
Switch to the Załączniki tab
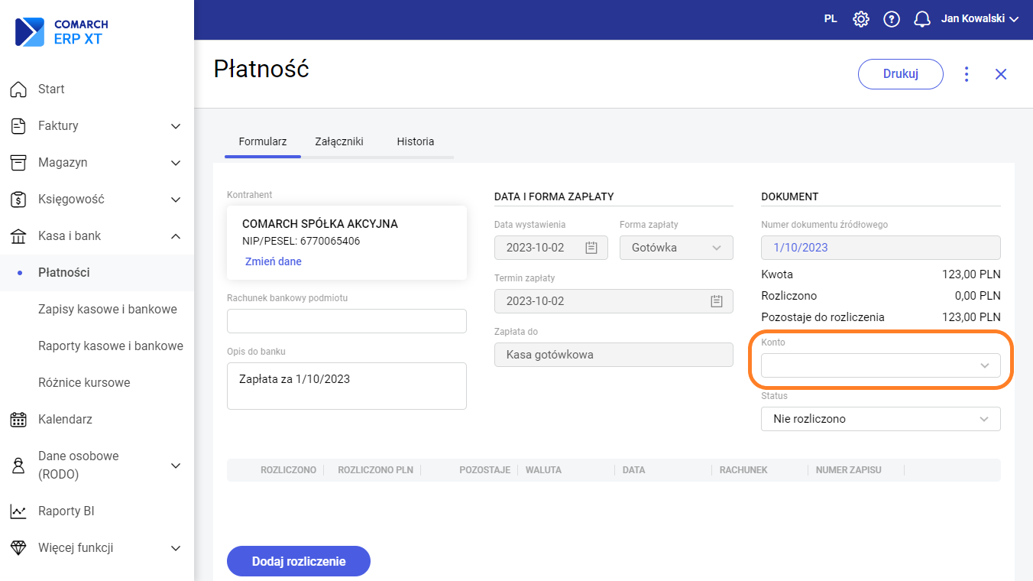[x=338, y=141]
